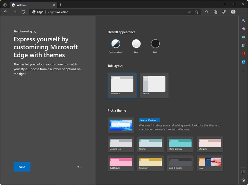Open the Microsoft 365 Office sidebar icon
This screenshot has height=185, width=248.
(x=243, y=54)
